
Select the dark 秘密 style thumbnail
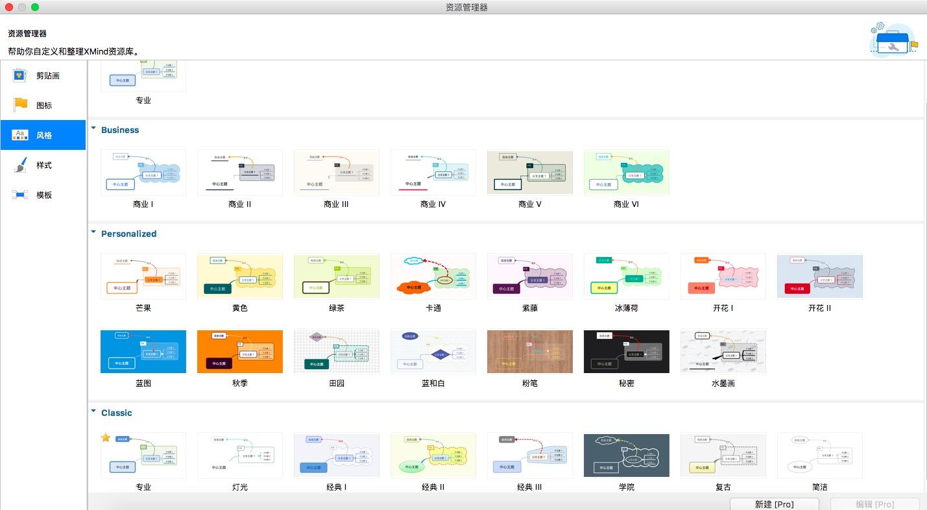(627, 352)
